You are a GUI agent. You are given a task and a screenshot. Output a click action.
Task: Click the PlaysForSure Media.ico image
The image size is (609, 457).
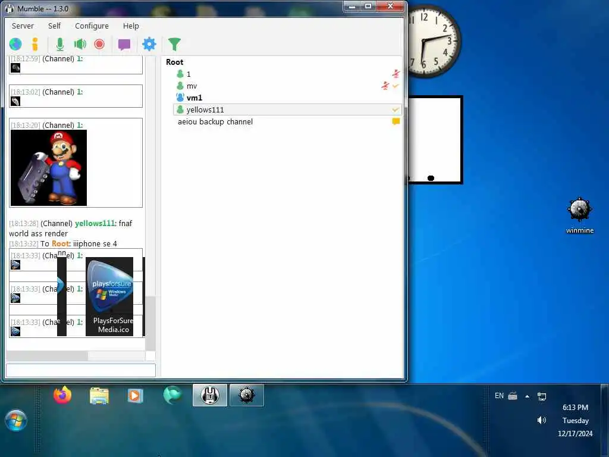click(x=109, y=296)
